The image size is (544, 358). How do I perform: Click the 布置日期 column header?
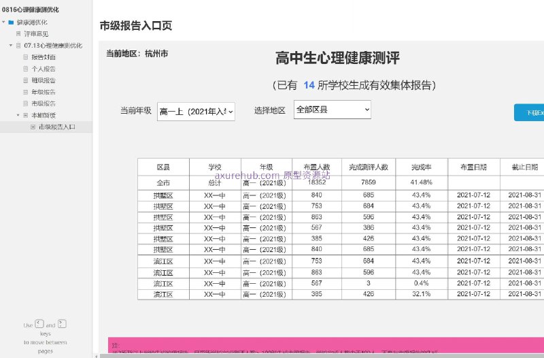[473, 167]
